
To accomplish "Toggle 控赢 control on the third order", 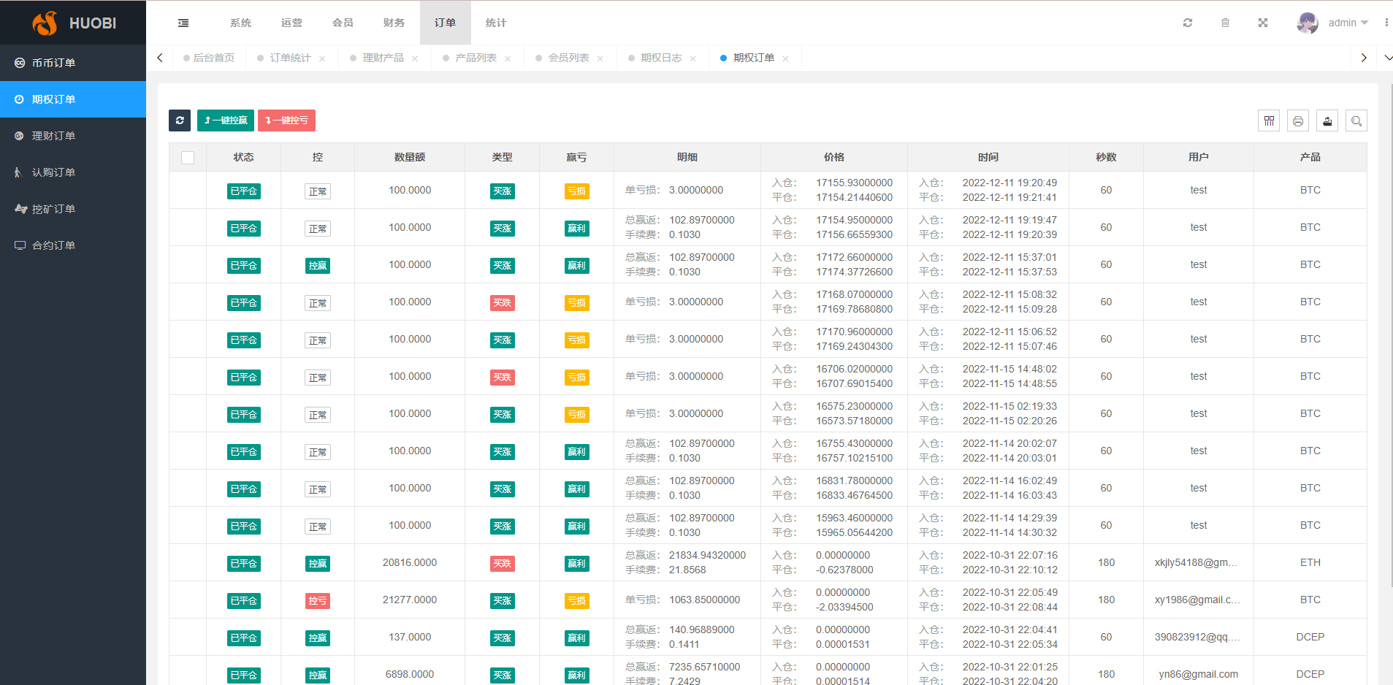I will 317,265.
